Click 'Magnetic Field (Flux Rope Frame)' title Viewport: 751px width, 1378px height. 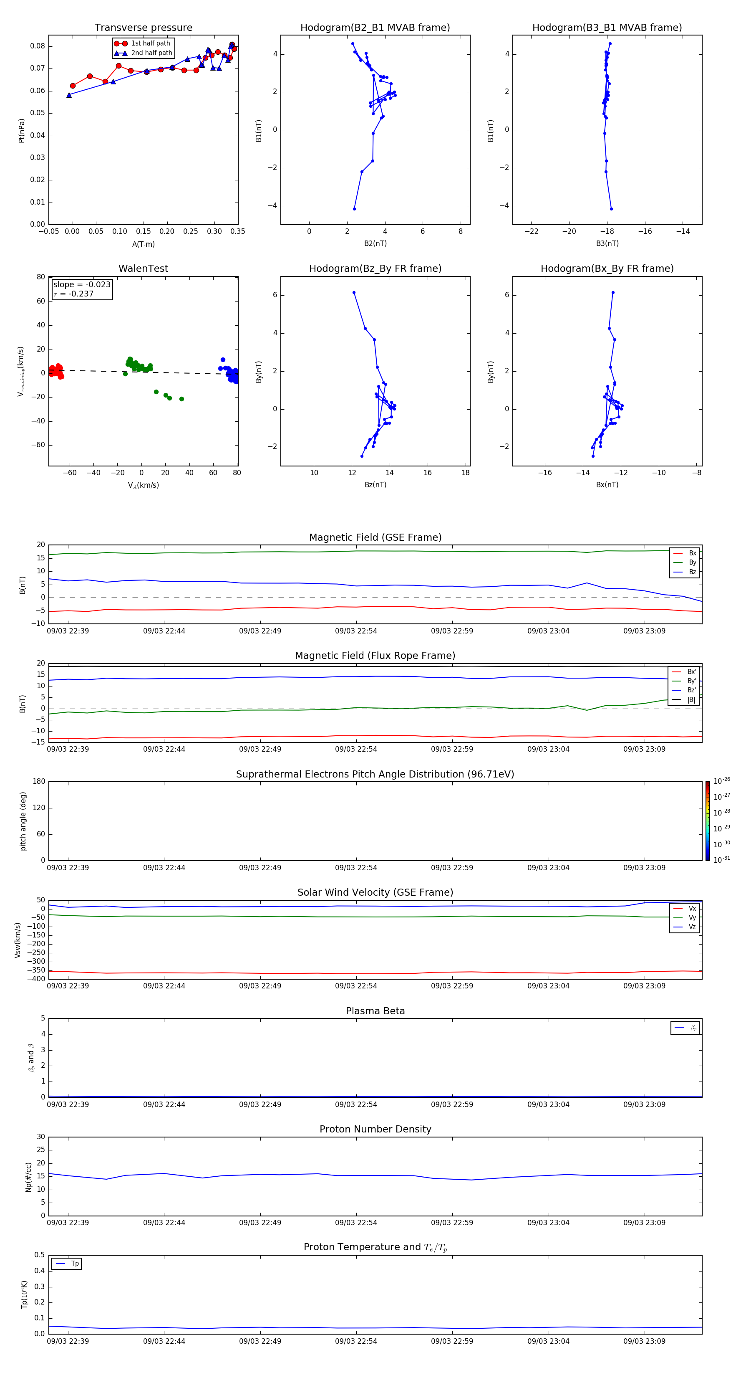point(375,656)
